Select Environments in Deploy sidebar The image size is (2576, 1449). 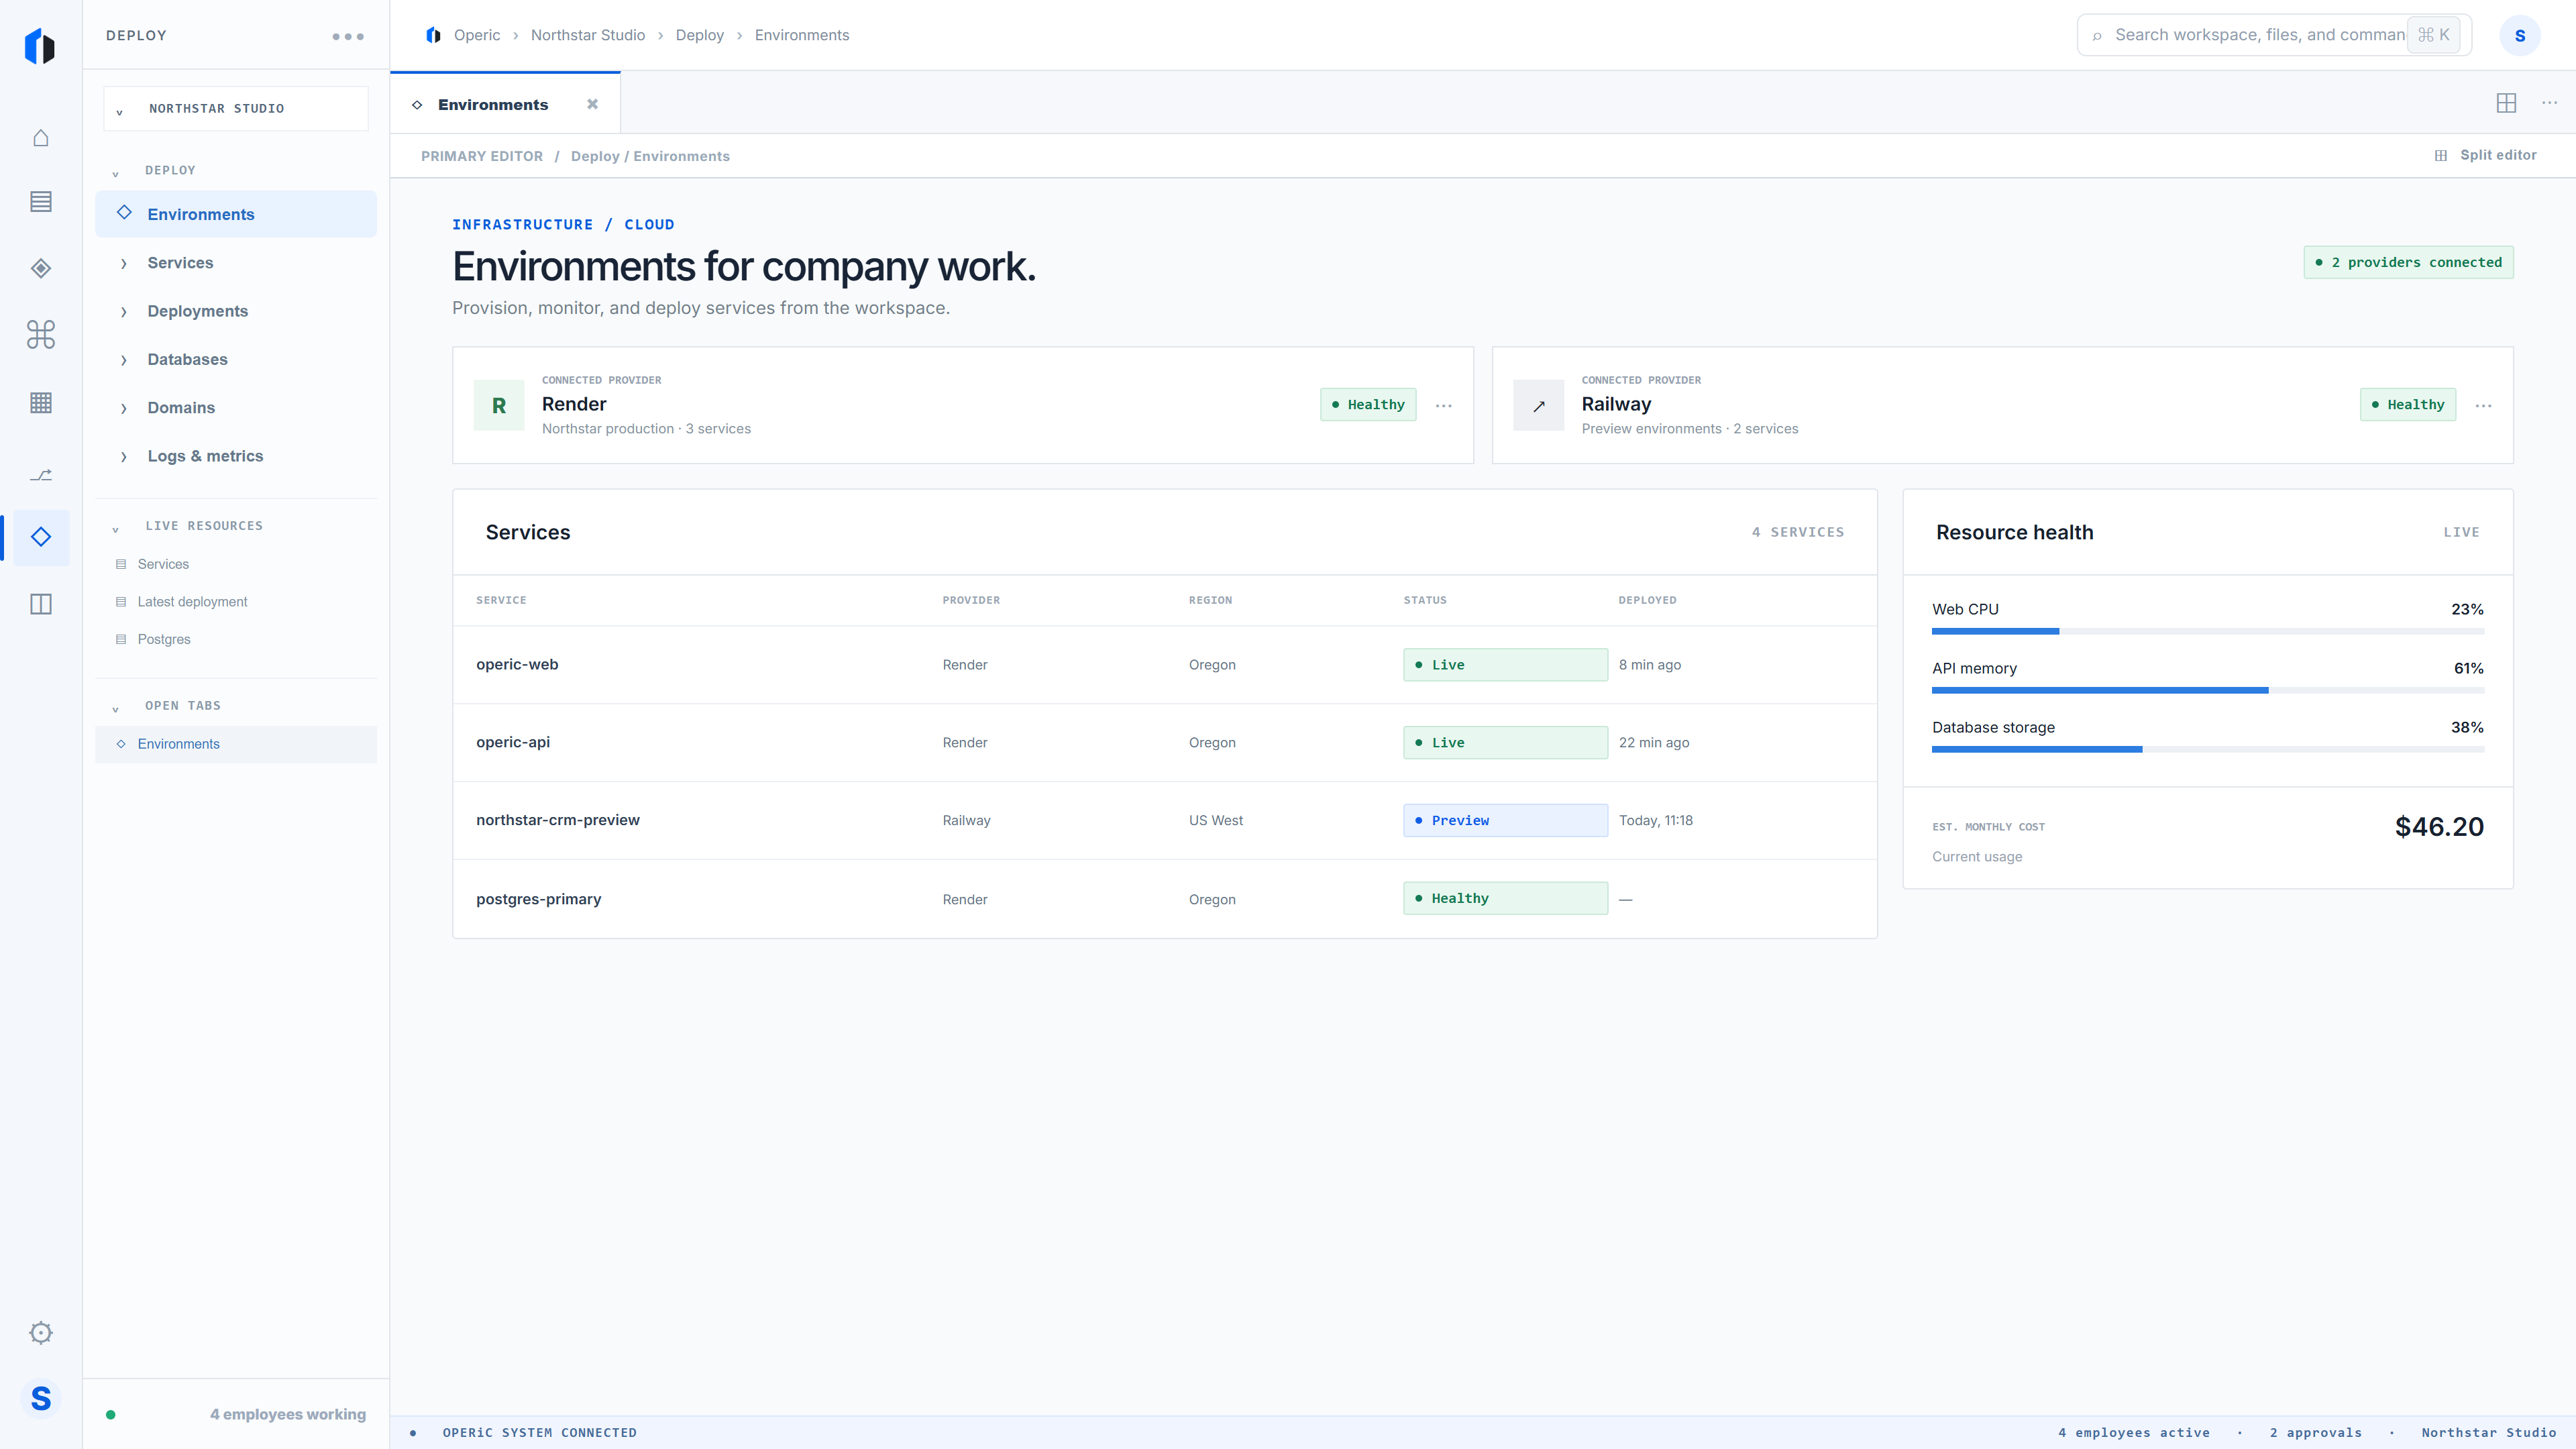(x=236, y=214)
